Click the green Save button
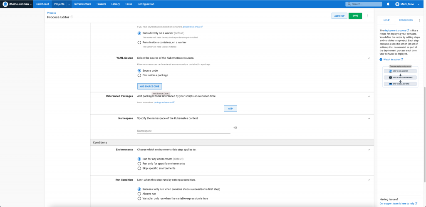 pyautogui.click(x=355, y=16)
